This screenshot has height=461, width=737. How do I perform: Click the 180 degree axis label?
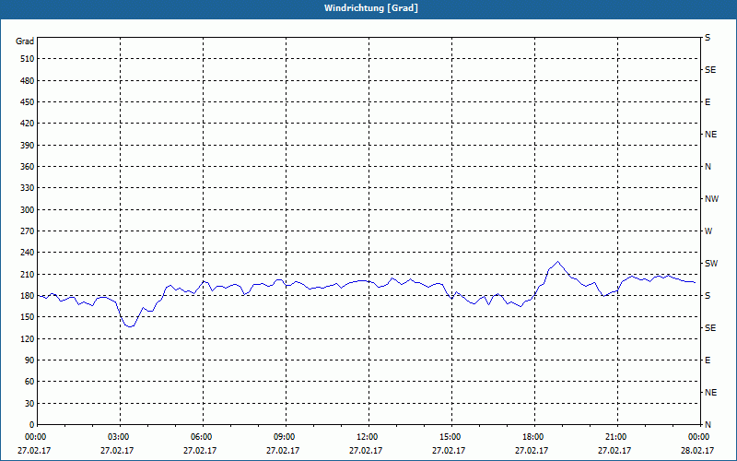click(28, 296)
